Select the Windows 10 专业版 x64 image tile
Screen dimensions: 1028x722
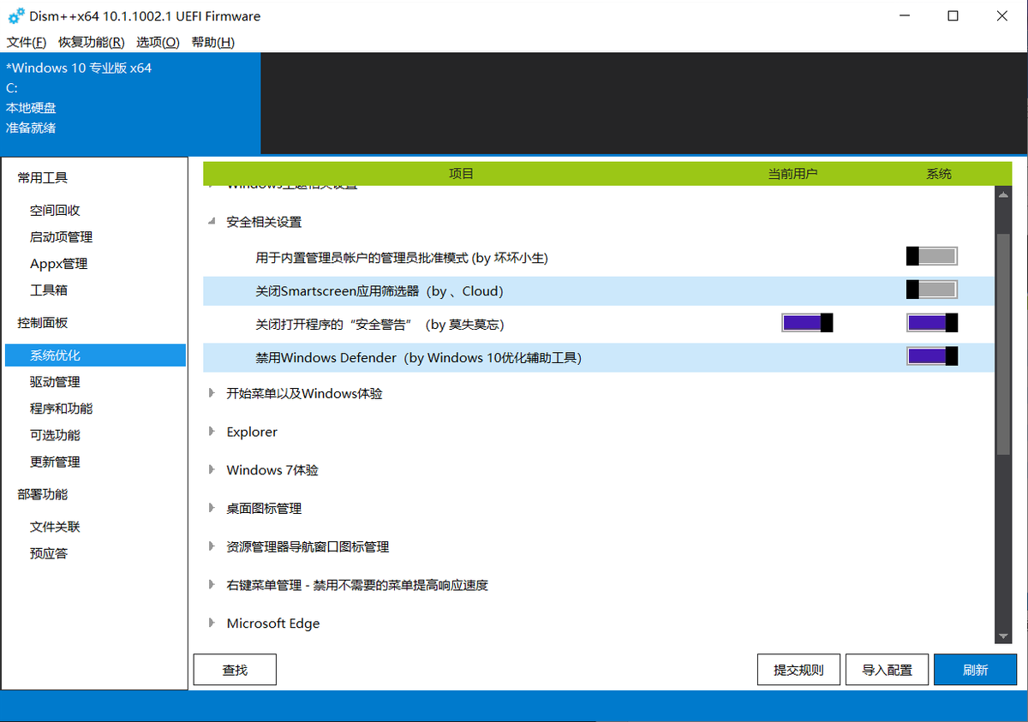(130, 103)
